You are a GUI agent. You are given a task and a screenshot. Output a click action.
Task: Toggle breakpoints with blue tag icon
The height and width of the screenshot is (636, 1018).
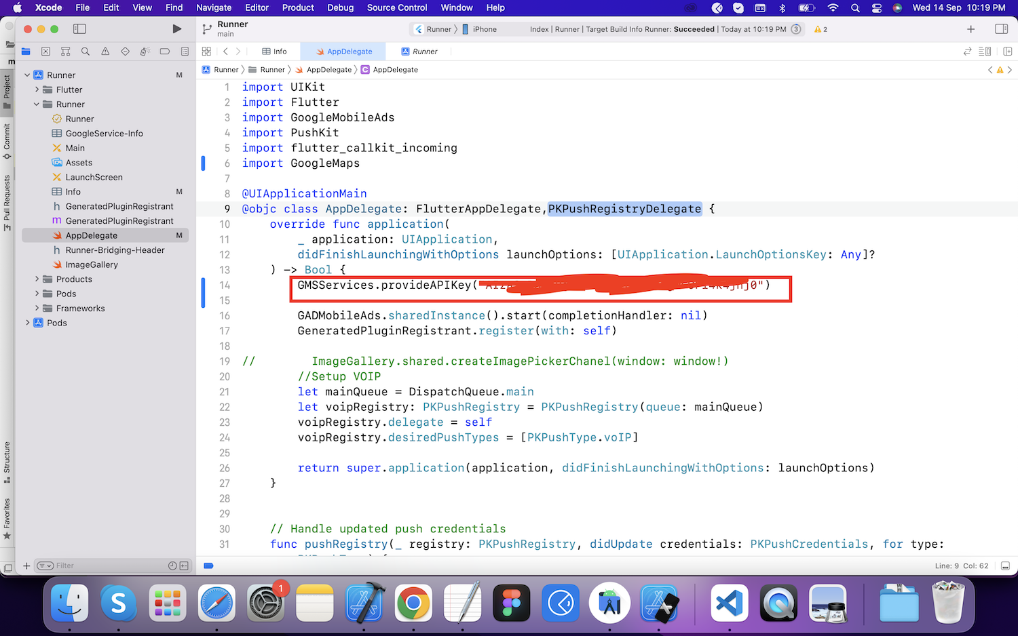208,565
